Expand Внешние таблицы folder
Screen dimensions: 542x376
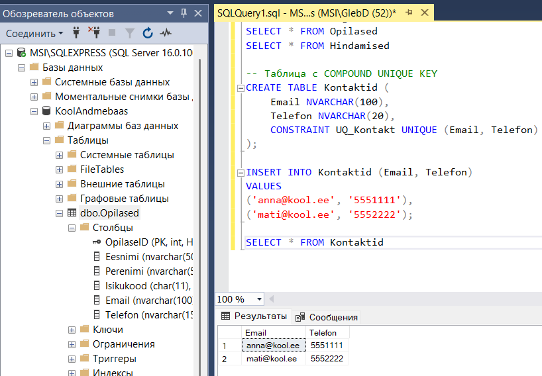tap(59, 185)
